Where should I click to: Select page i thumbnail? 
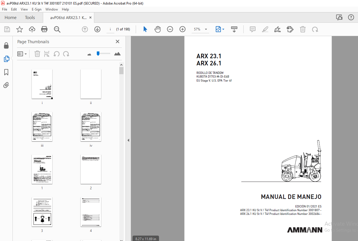[x=42, y=84]
